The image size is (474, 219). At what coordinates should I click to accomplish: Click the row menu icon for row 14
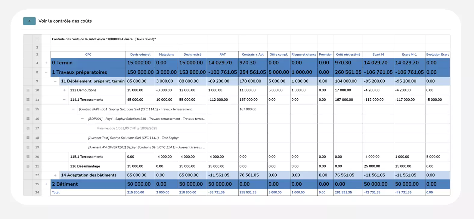[x=28, y=100]
